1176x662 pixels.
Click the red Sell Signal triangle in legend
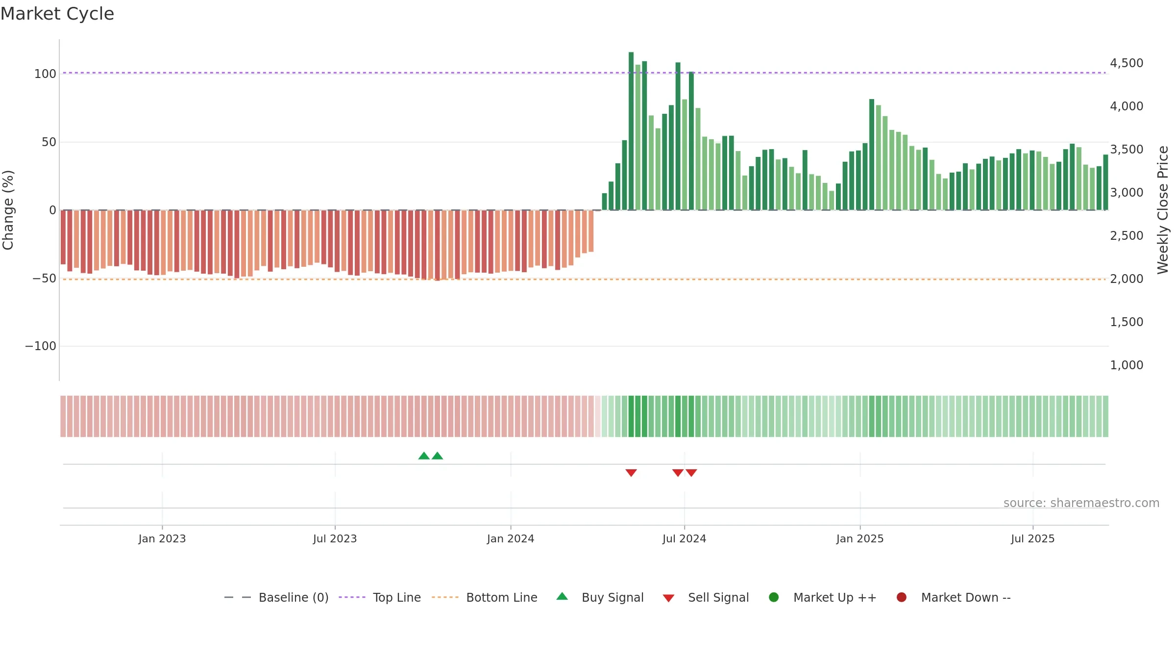[x=668, y=598]
